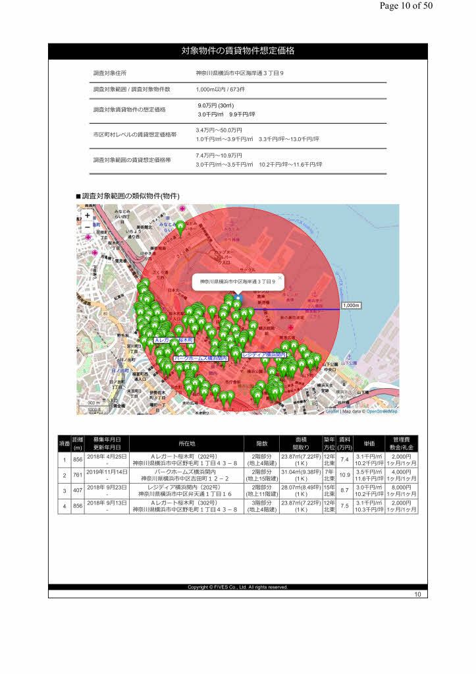This screenshot has height=674, width=476.
Task: Click the blue center location marker
Action: 238,298
